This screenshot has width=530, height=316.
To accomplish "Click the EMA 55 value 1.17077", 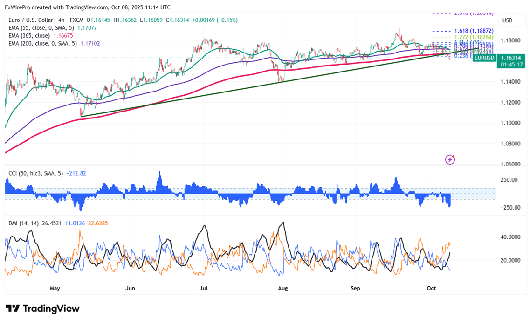I will pyautogui.click(x=87, y=27).
